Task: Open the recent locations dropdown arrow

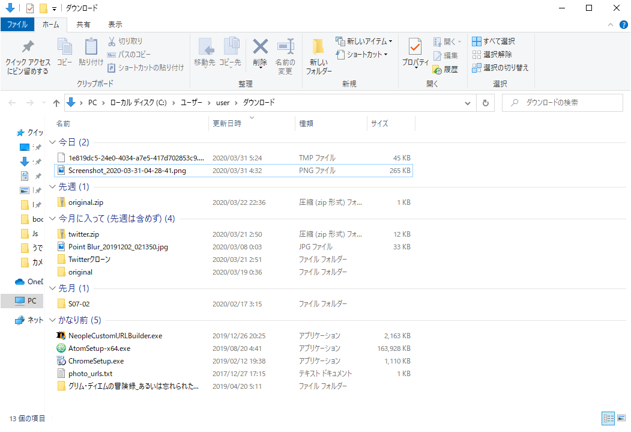Action: click(x=44, y=103)
